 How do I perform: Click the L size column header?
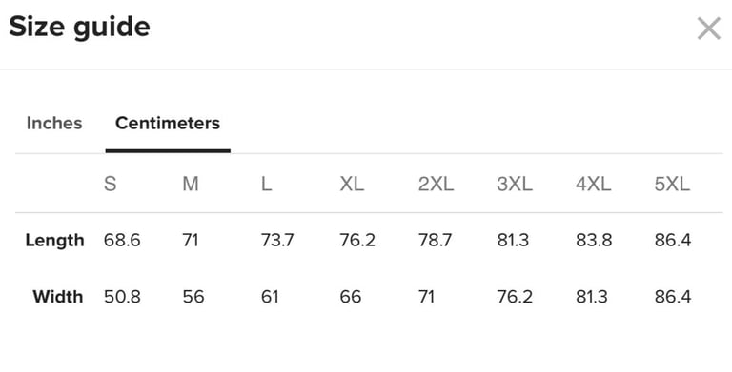[x=266, y=185]
